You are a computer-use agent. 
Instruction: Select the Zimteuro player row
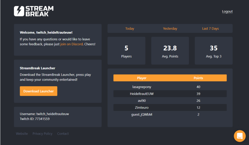click(170, 108)
